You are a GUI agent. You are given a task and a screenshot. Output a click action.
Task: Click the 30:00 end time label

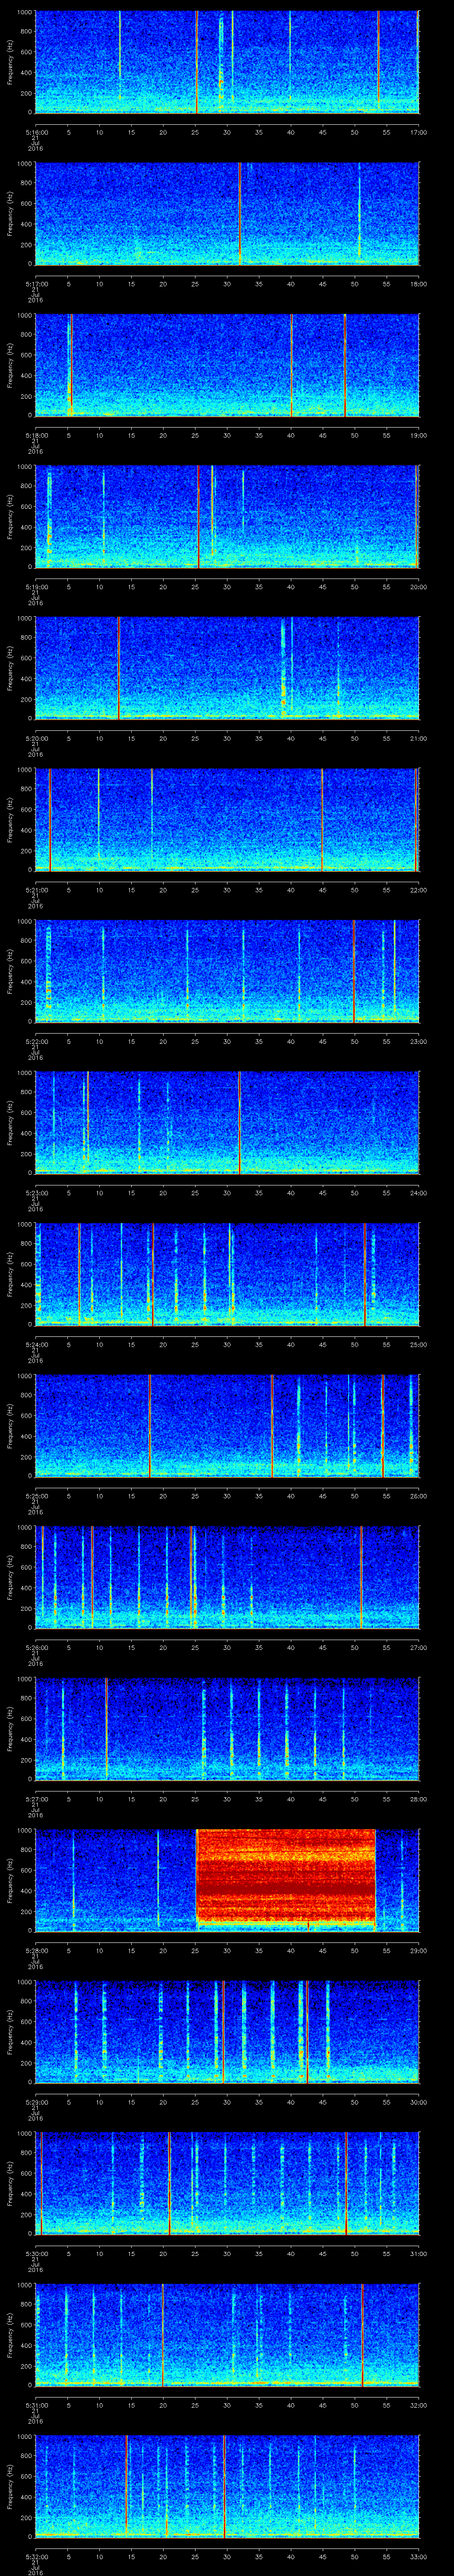point(418,2102)
